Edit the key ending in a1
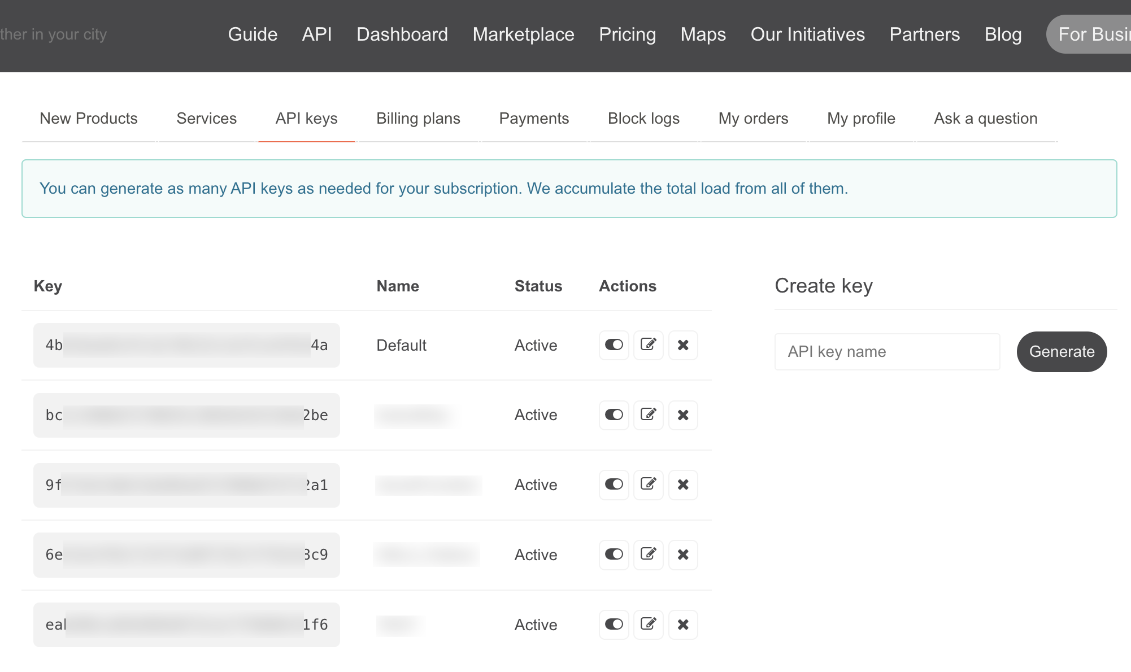1131x672 pixels. coord(648,485)
